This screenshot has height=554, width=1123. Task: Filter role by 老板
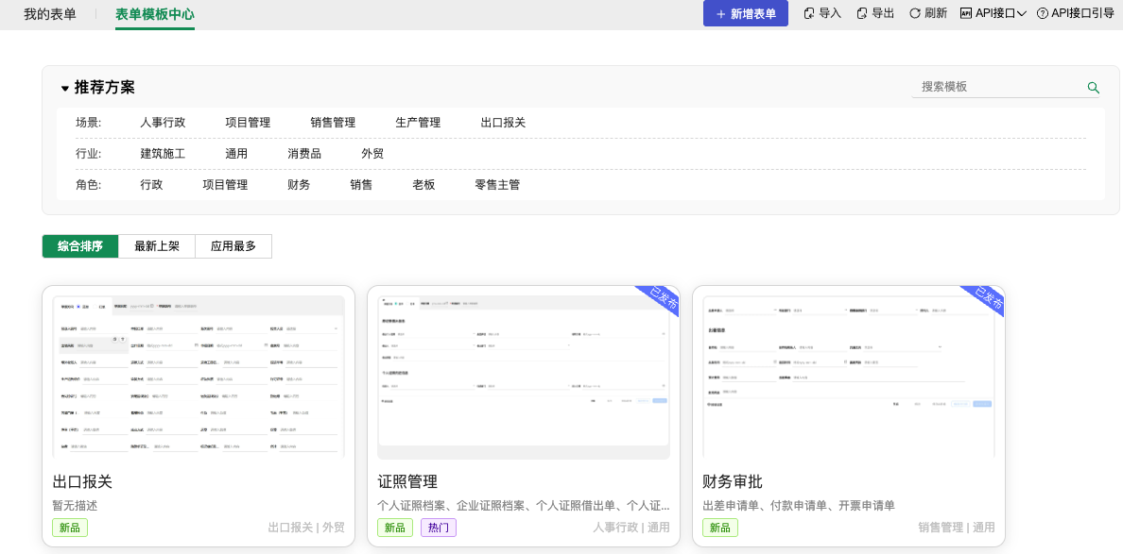pyautogui.click(x=423, y=184)
